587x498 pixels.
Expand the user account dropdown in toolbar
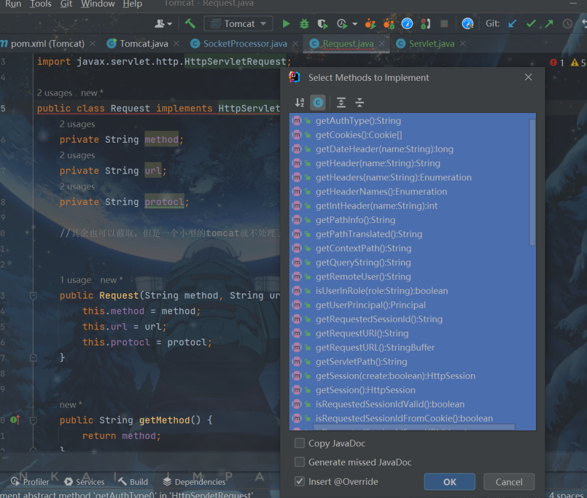coord(163,23)
